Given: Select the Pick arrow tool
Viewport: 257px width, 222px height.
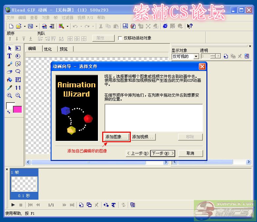Looking at the screenshot, I should click(10, 48).
